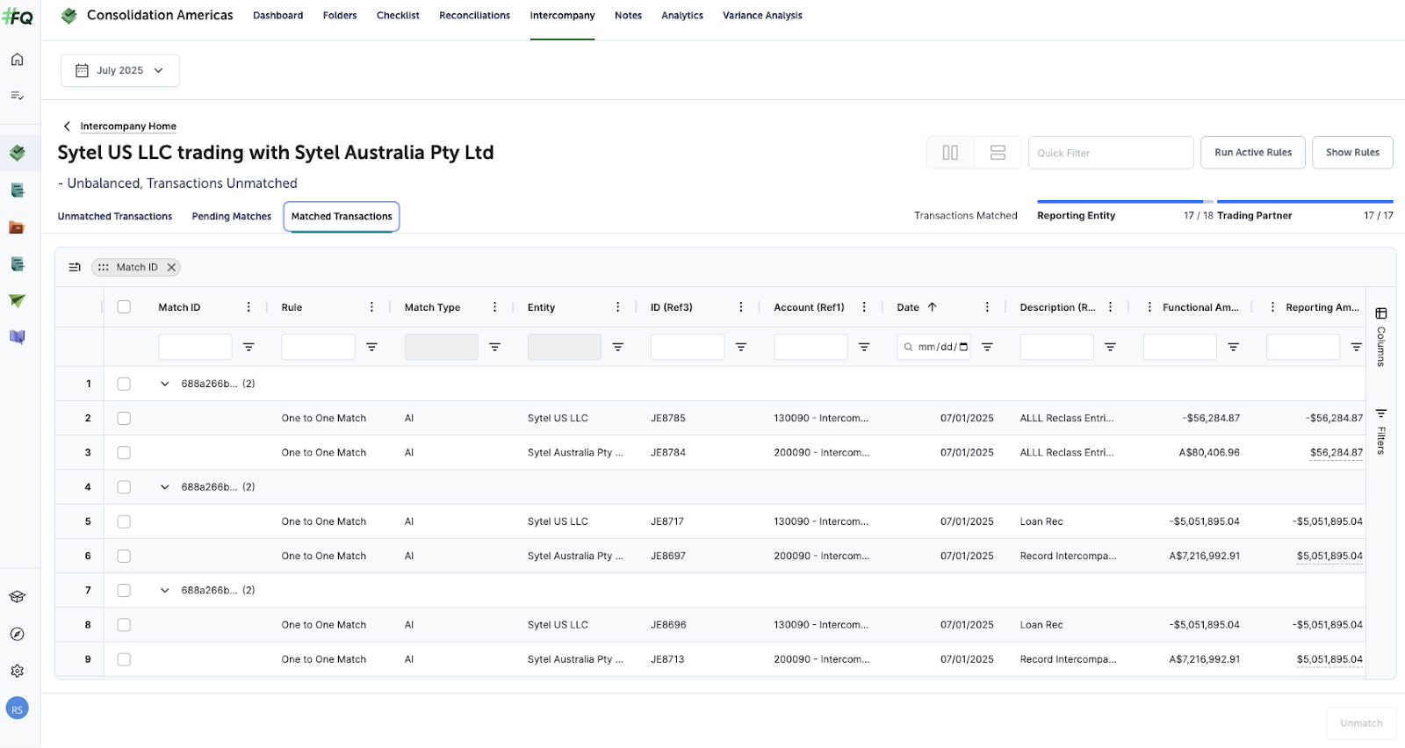Image resolution: width=1405 pixels, height=748 pixels.
Task: Open the Columns side panel
Action: (1380, 337)
